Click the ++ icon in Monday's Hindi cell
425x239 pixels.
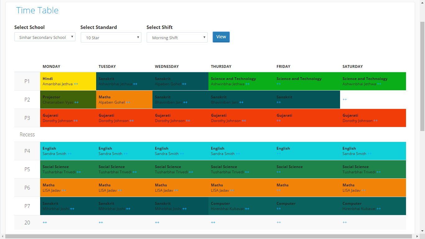point(76,84)
